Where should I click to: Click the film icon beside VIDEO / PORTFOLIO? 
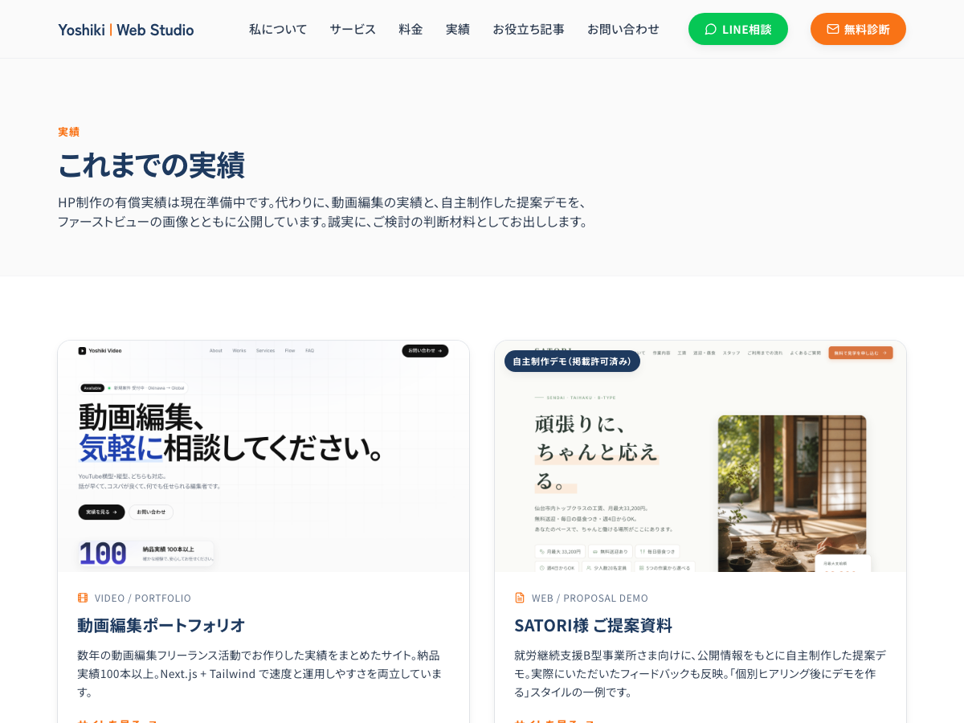point(83,598)
